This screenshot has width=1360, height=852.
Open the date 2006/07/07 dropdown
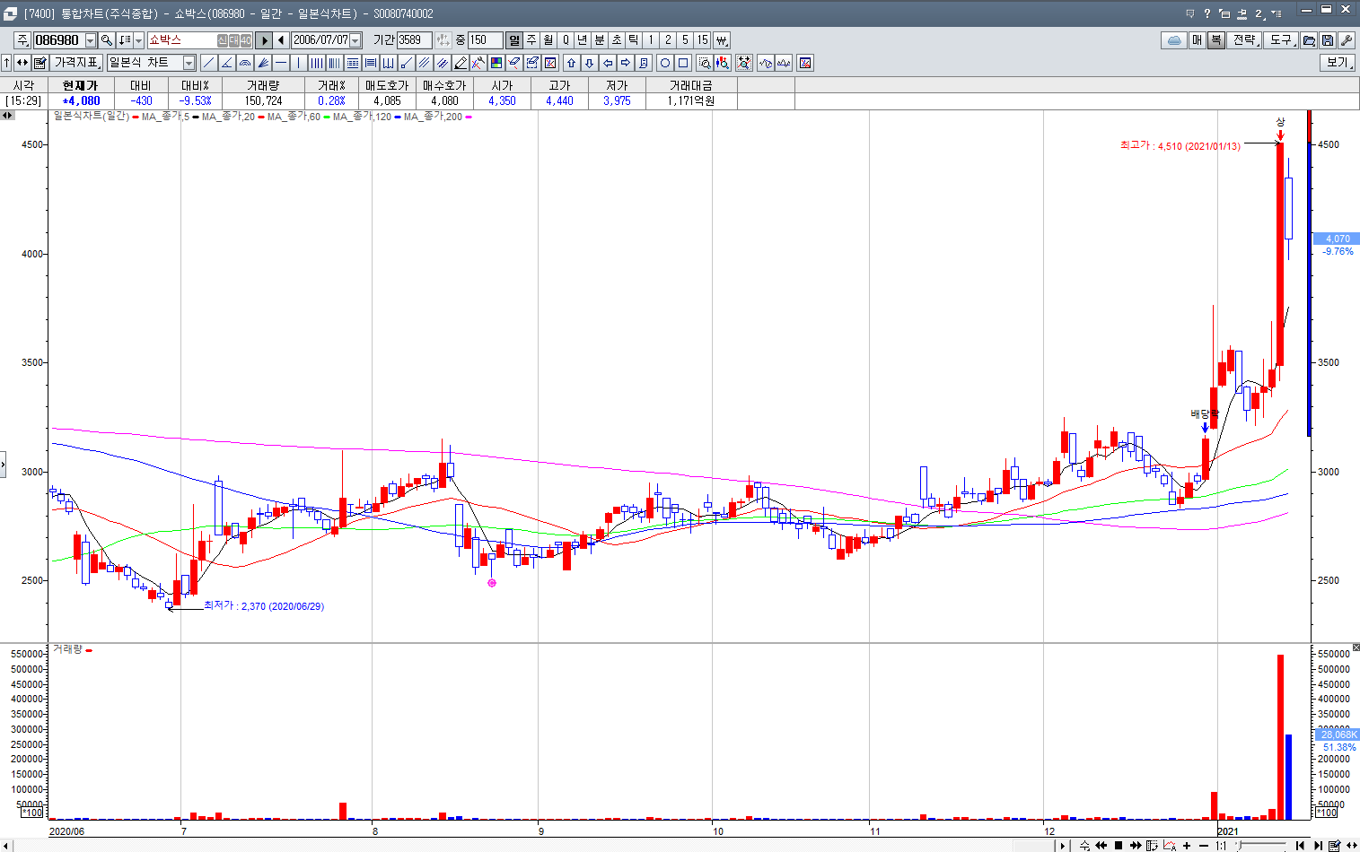point(355,40)
